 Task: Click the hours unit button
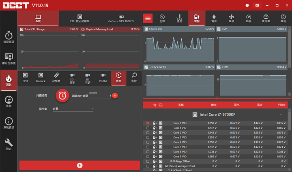click(x=115, y=96)
